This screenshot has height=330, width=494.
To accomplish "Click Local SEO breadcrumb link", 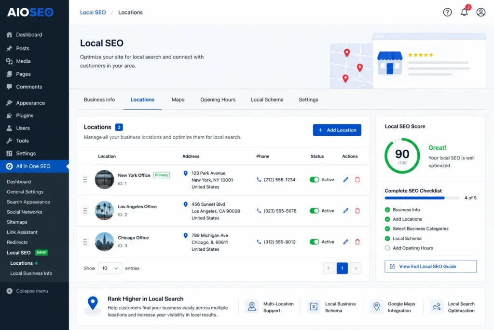I will [93, 12].
